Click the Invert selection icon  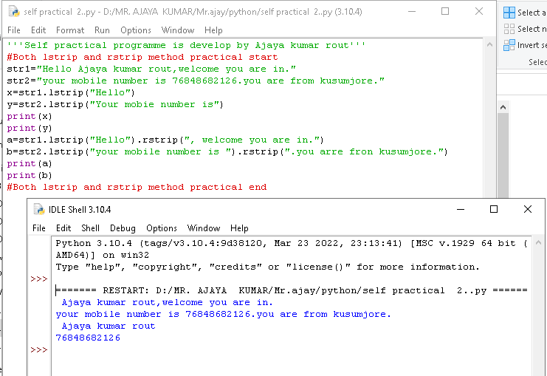click(x=509, y=45)
